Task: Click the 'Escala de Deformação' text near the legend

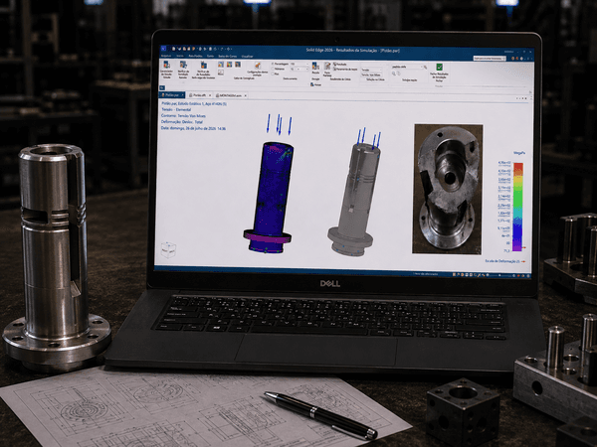Action: tap(502, 261)
